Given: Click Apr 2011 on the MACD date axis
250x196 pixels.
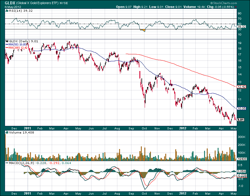Looking at the screenshot, I should (x=66, y=194).
